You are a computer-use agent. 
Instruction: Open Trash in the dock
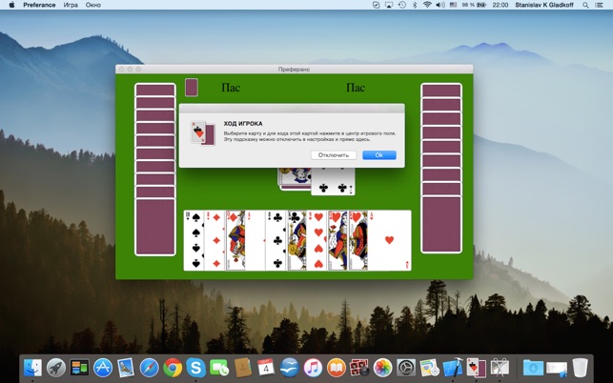580,367
